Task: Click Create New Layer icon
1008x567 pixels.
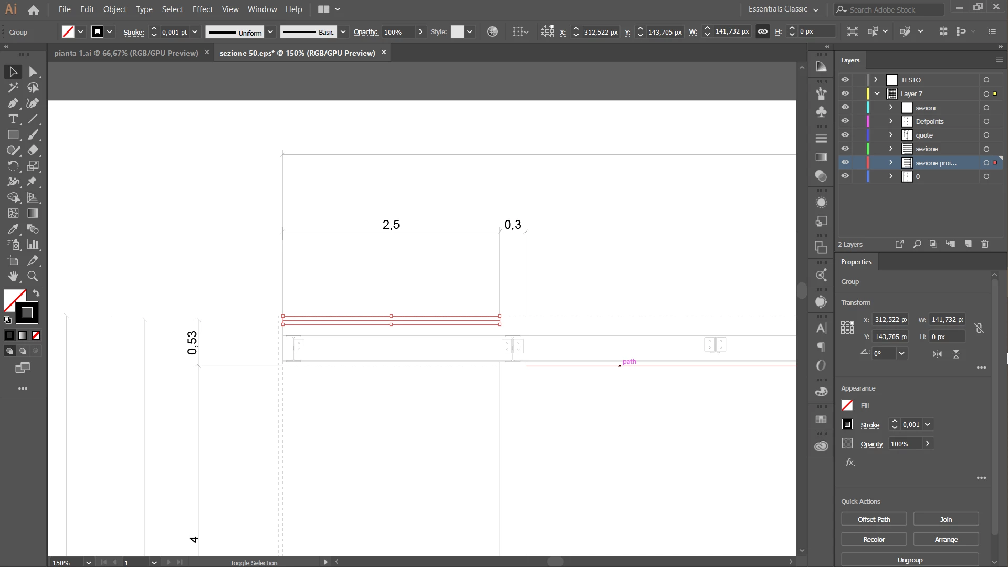Action: coord(968,244)
